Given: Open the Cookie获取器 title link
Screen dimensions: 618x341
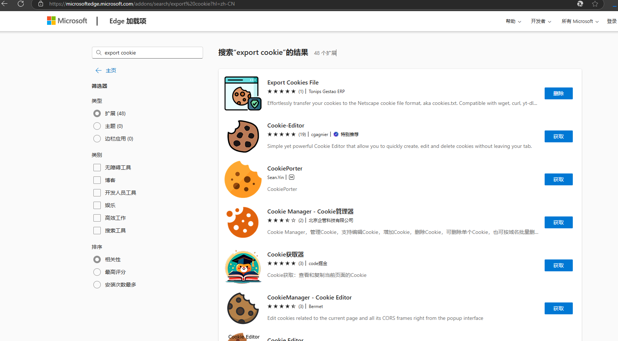Looking at the screenshot, I should click(285, 255).
